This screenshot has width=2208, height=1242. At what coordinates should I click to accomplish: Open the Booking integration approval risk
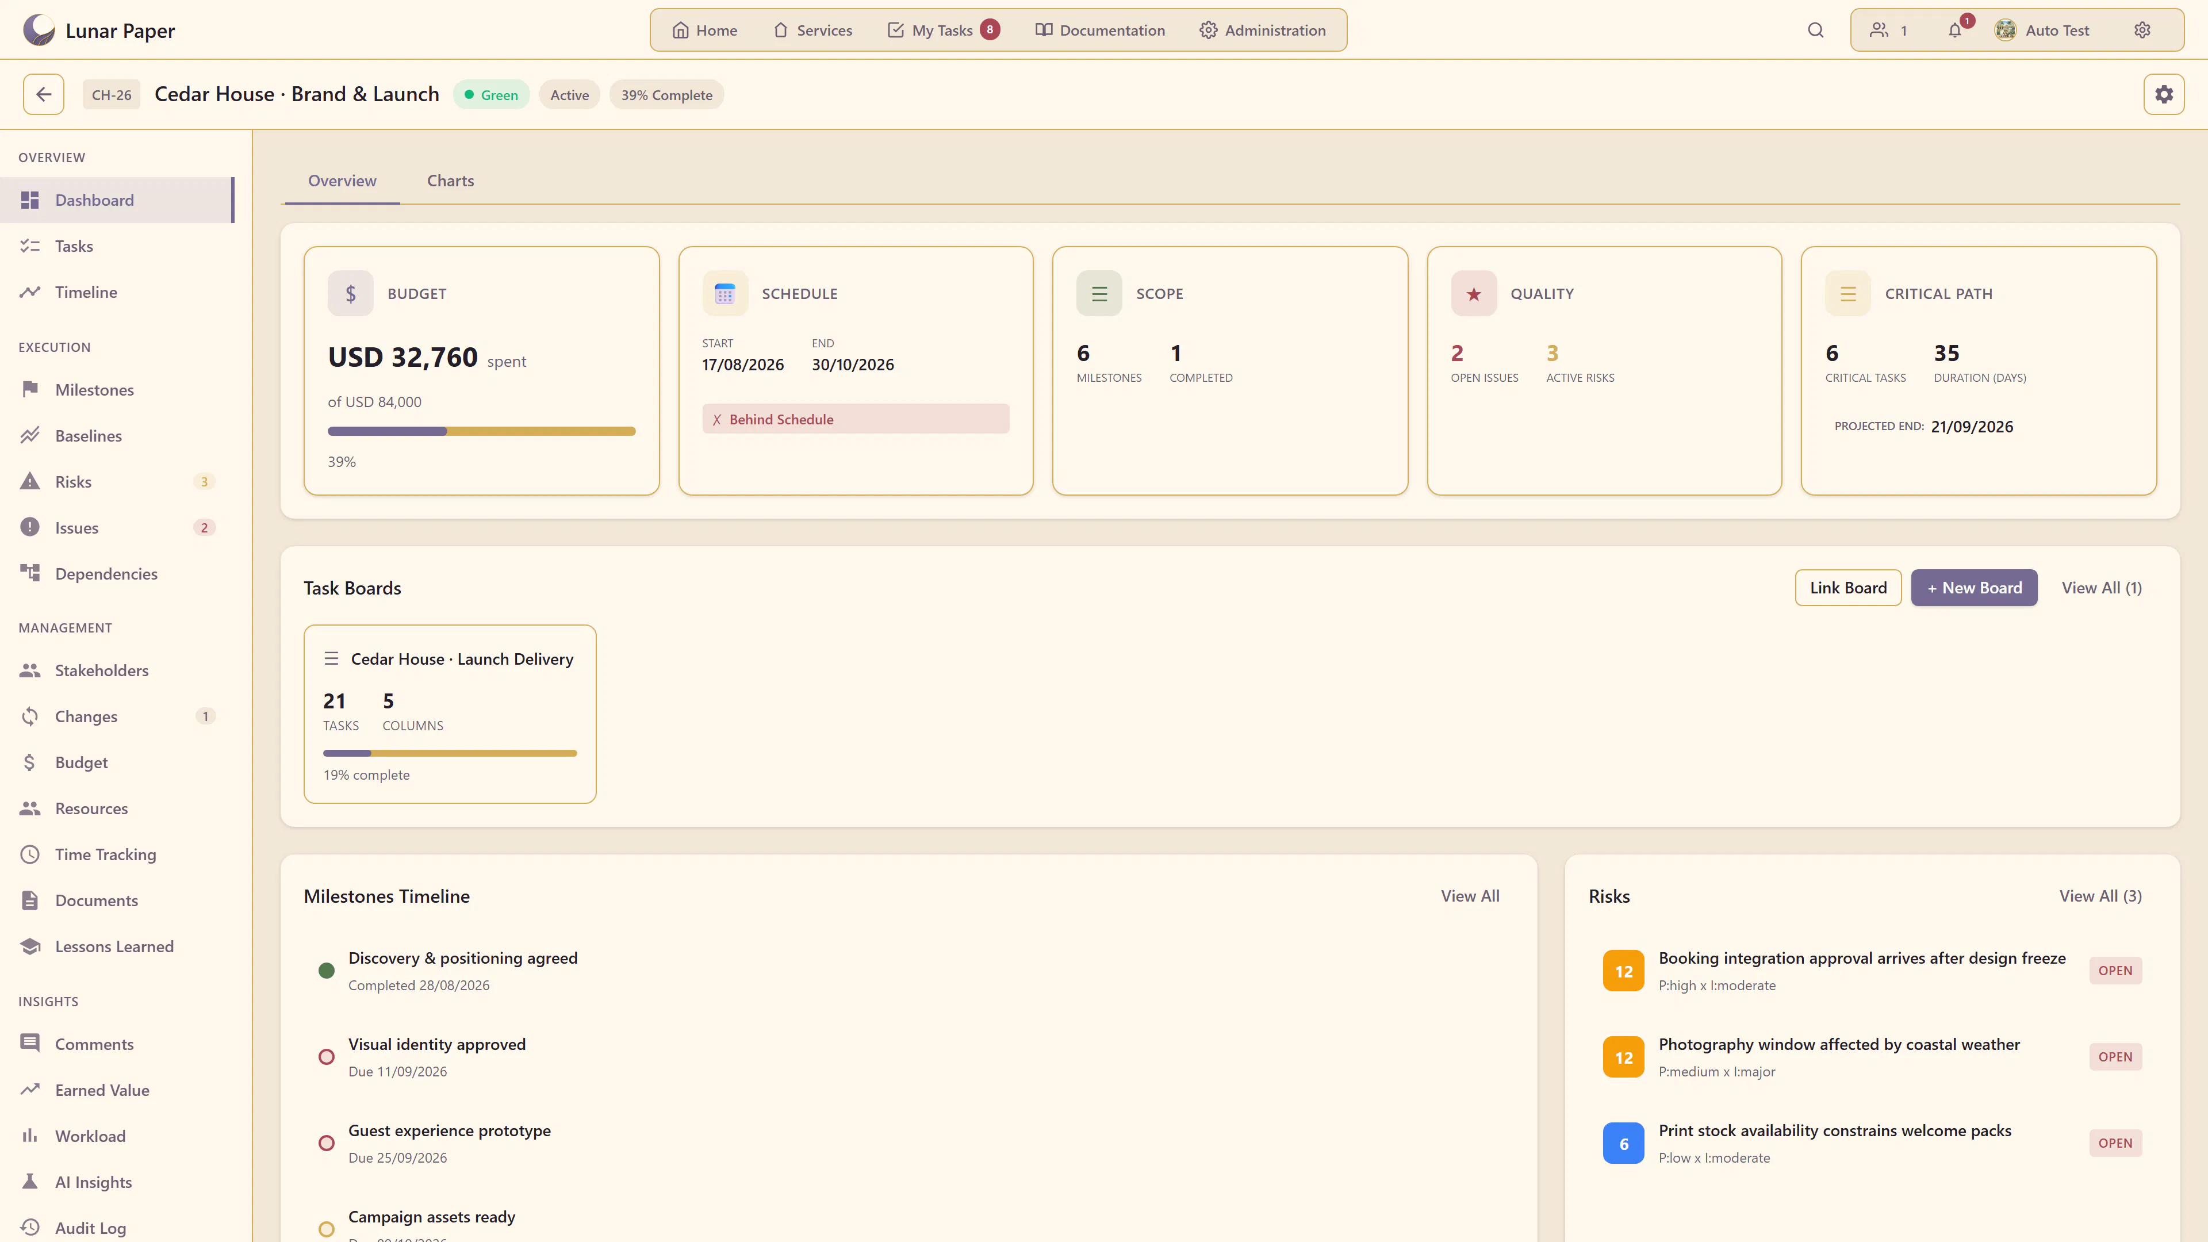[1872, 971]
